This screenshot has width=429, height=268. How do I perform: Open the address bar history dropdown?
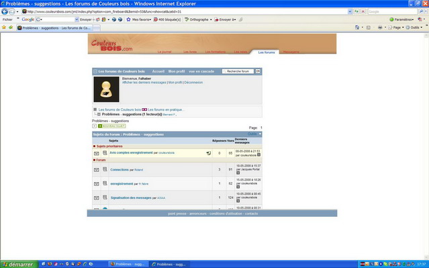(x=350, y=11)
